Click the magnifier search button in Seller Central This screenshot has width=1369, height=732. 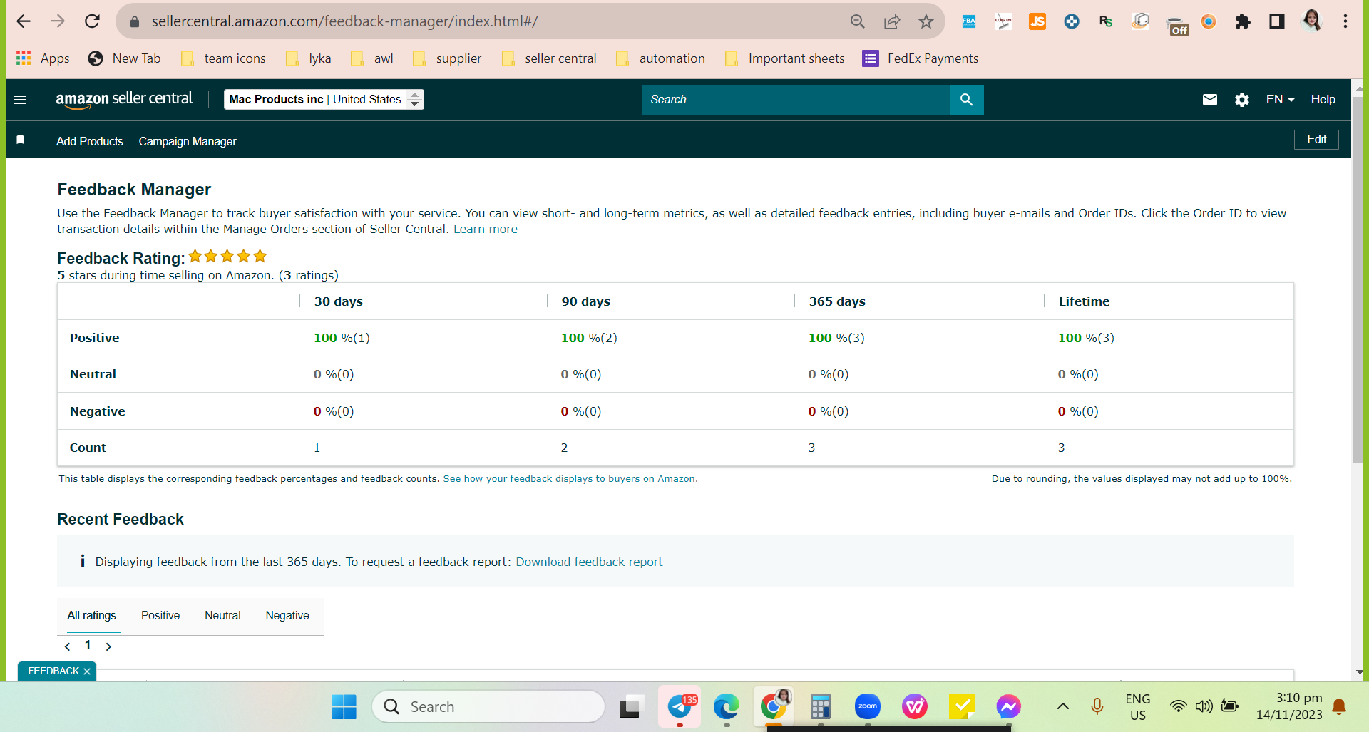(x=966, y=100)
